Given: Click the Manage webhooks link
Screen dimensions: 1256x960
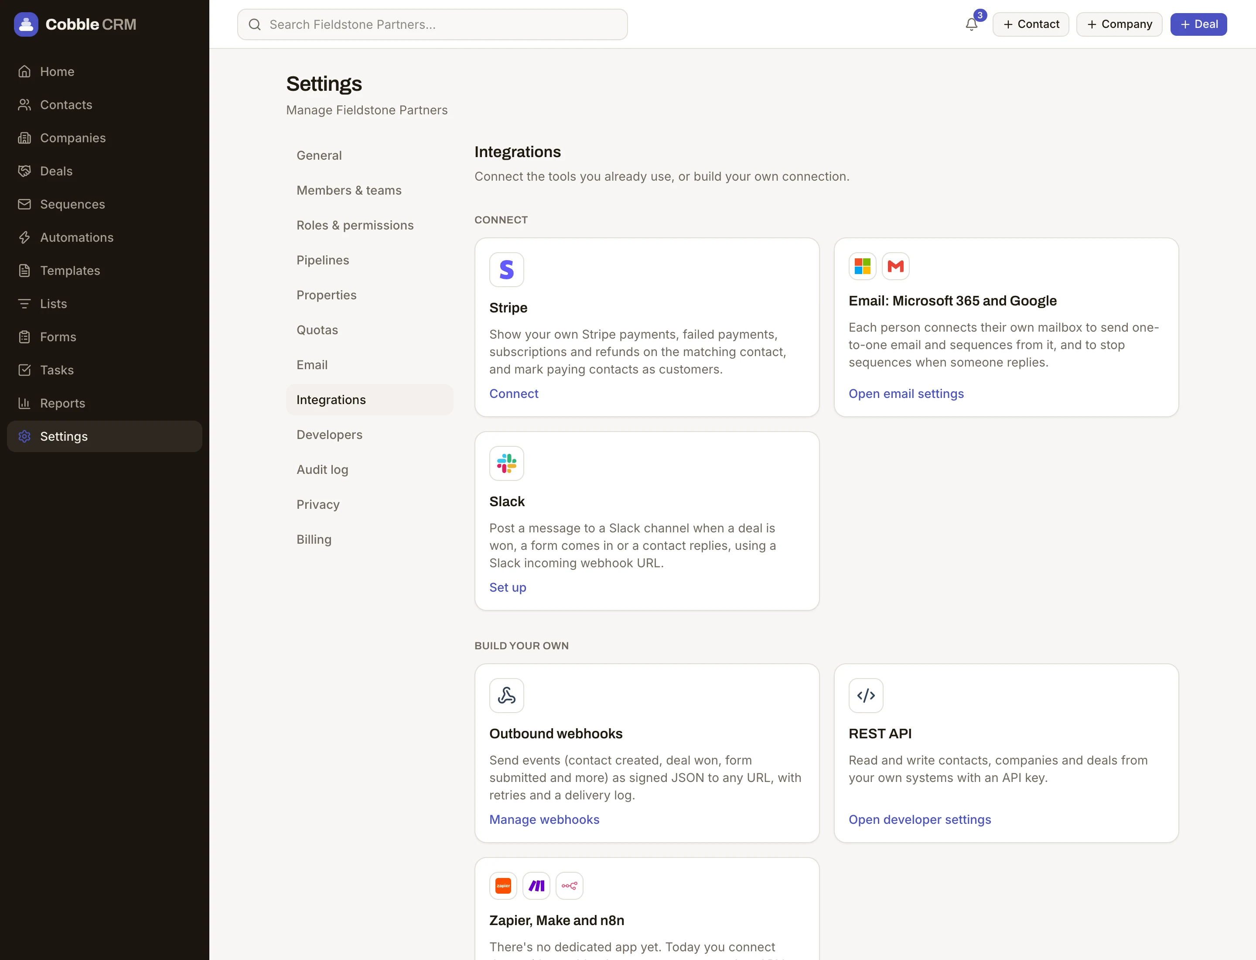Looking at the screenshot, I should pos(544,819).
